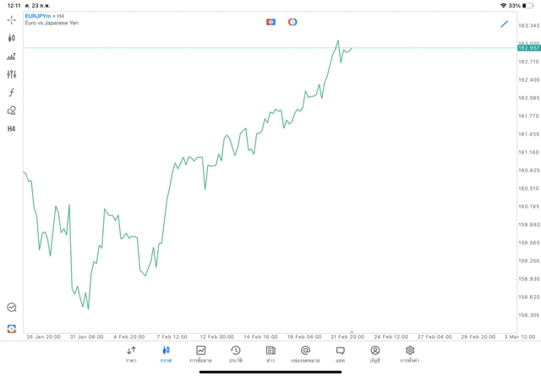Tap the red-blue app icon in left sidebar

pyautogui.click(x=11, y=329)
